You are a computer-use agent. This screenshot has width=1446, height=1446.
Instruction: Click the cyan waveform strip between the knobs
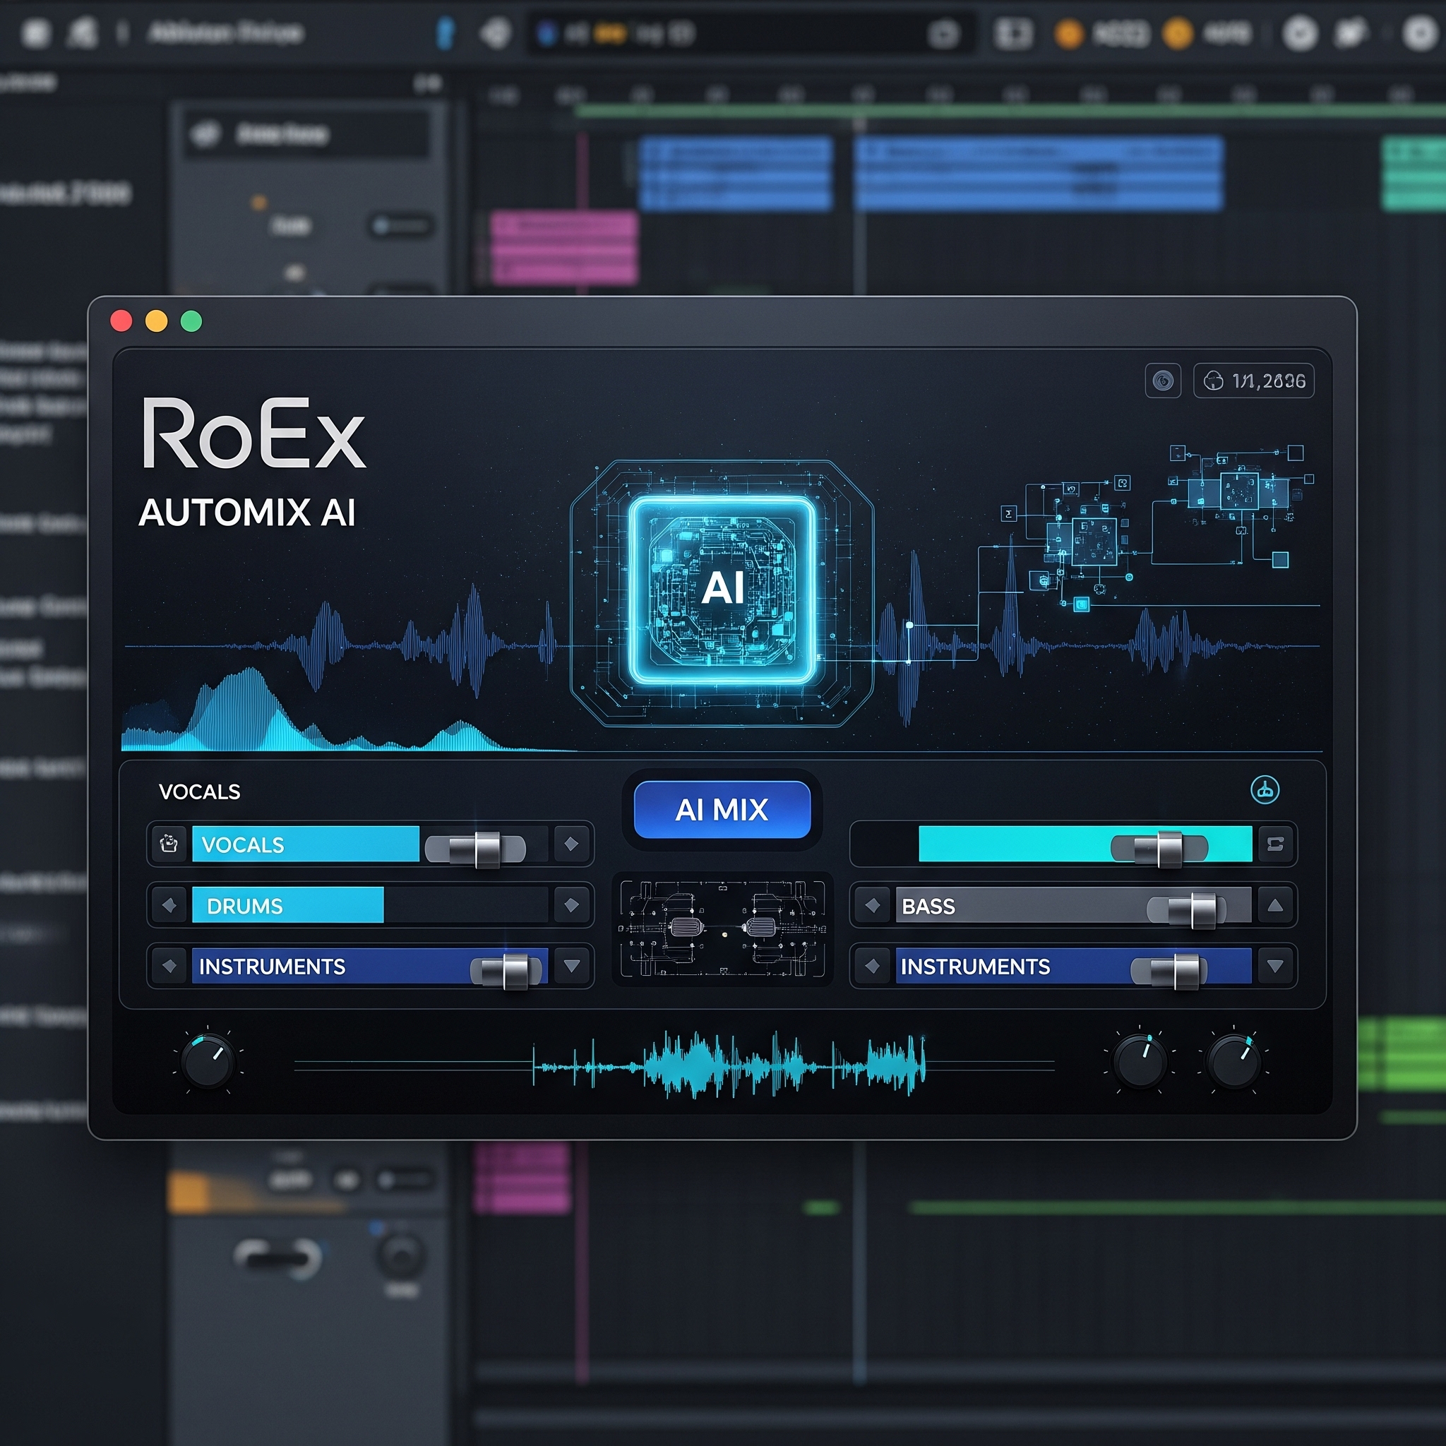click(x=730, y=1065)
